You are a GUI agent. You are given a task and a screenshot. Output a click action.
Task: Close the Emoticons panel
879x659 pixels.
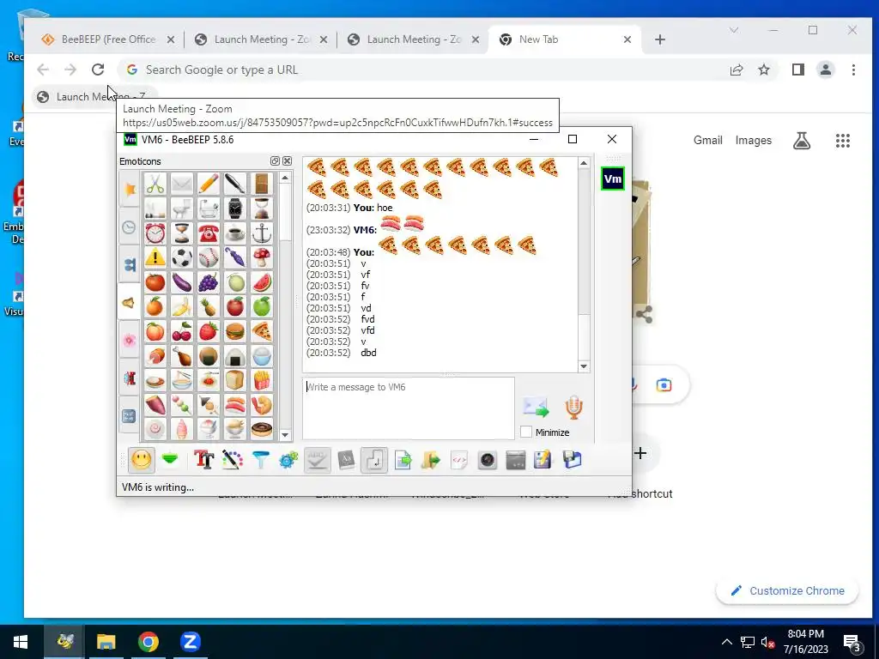[x=287, y=160]
